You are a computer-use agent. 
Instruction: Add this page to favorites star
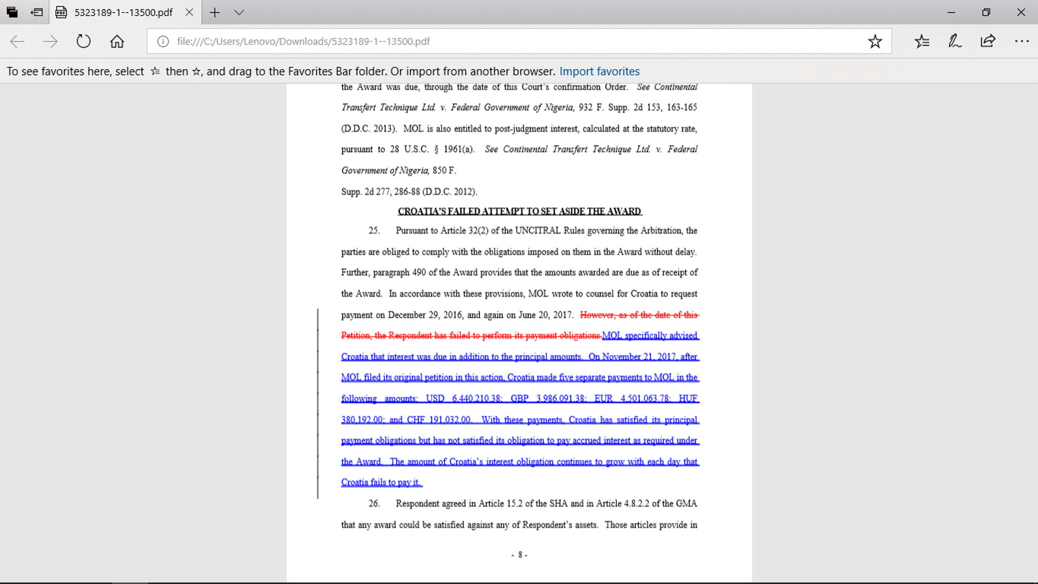coord(875,42)
